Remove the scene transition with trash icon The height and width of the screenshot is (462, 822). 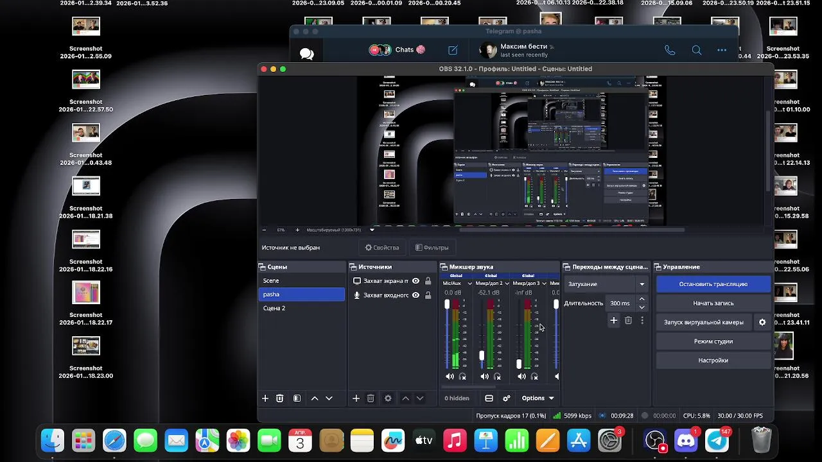629,320
